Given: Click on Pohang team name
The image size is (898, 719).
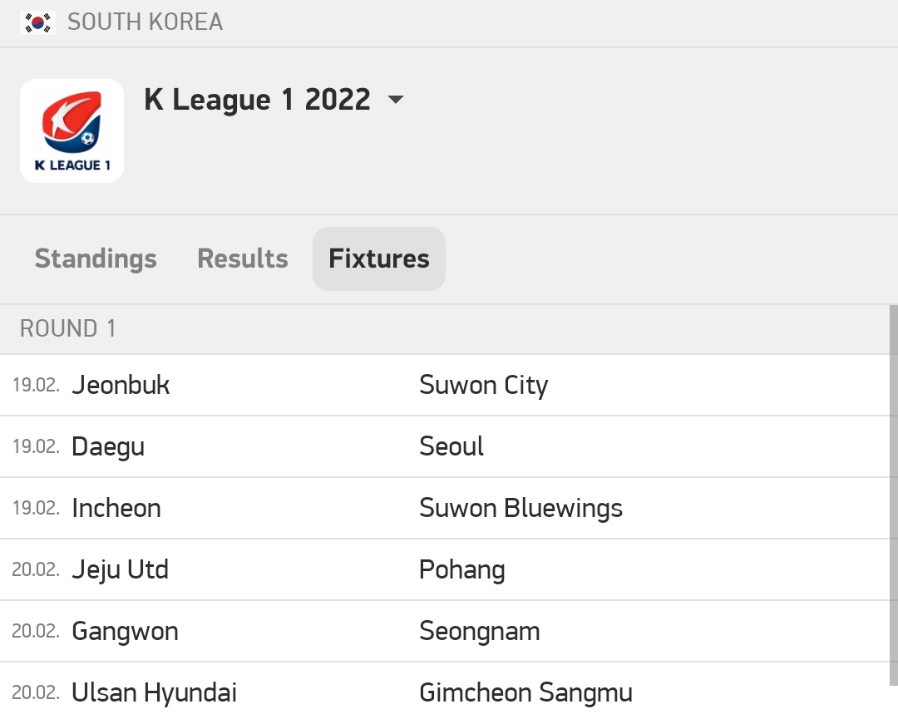Looking at the screenshot, I should 462,570.
